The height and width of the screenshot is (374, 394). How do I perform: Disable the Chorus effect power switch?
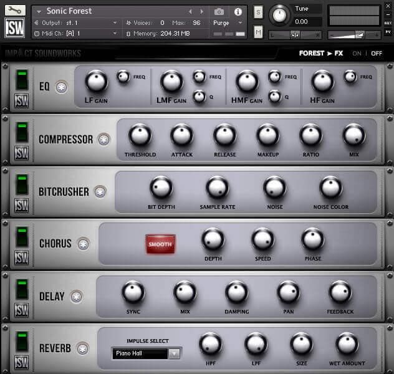22,237
